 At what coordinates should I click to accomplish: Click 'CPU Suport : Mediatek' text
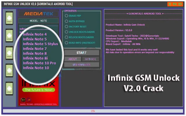point(119,41)
